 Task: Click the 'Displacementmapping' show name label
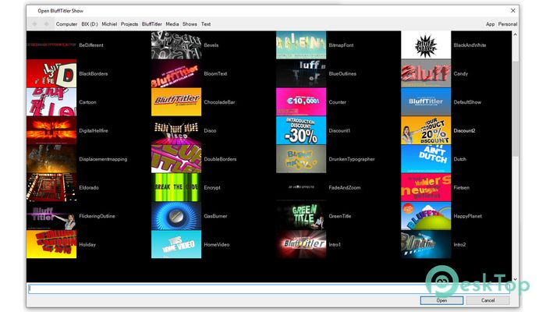(103, 159)
